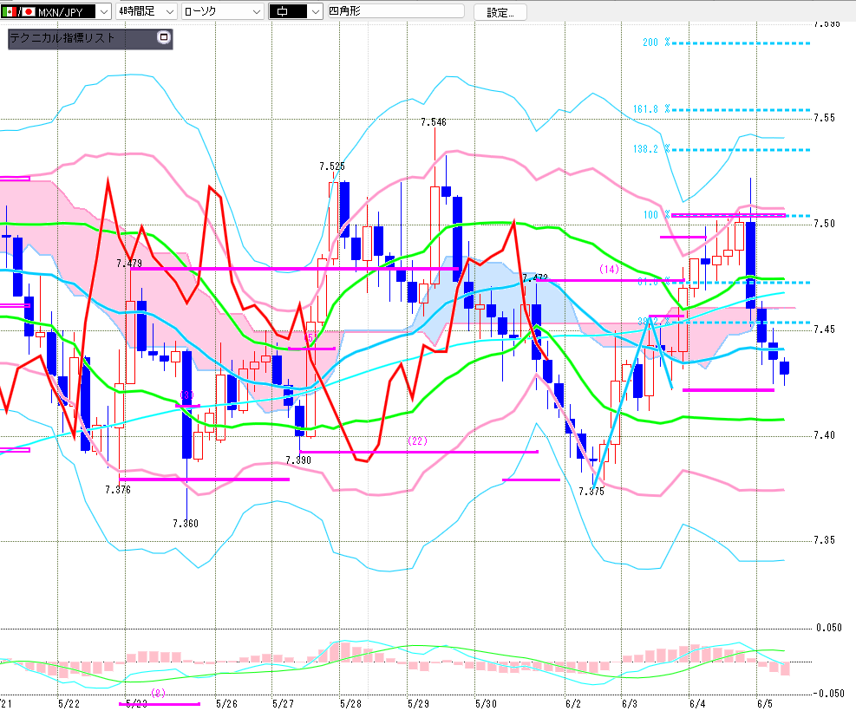This screenshot has width=856, height=711.
Task: Click the 5/30 date axis label
Action: click(486, 703)
